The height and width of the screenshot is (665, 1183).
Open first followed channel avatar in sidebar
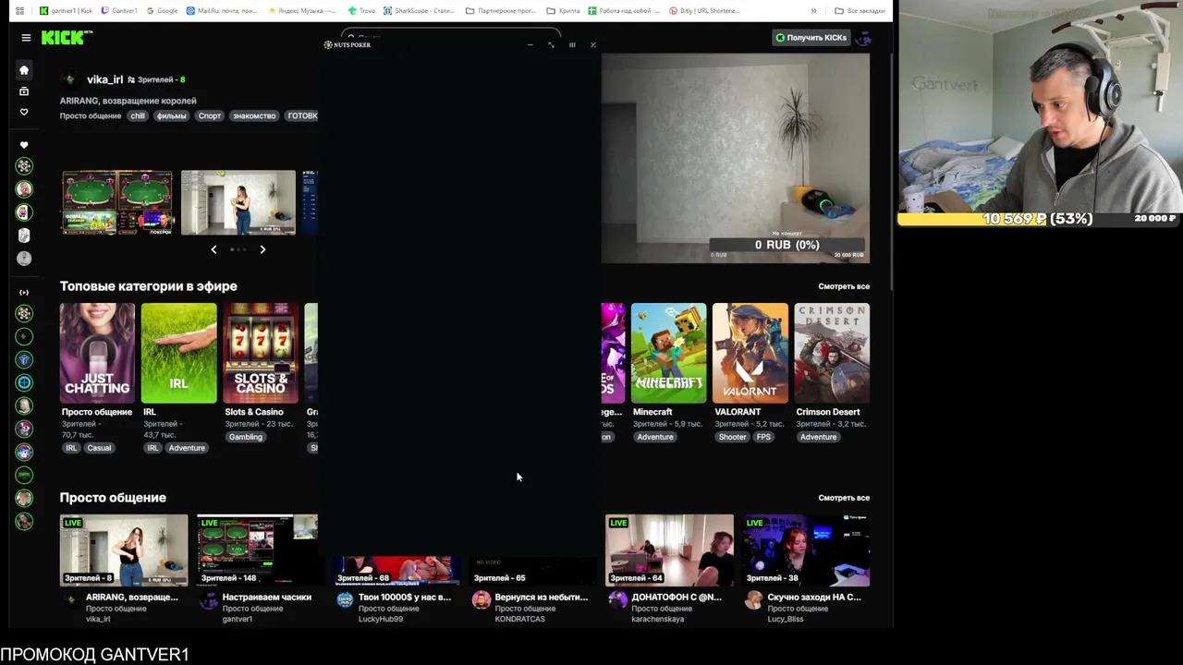[24, 166]
